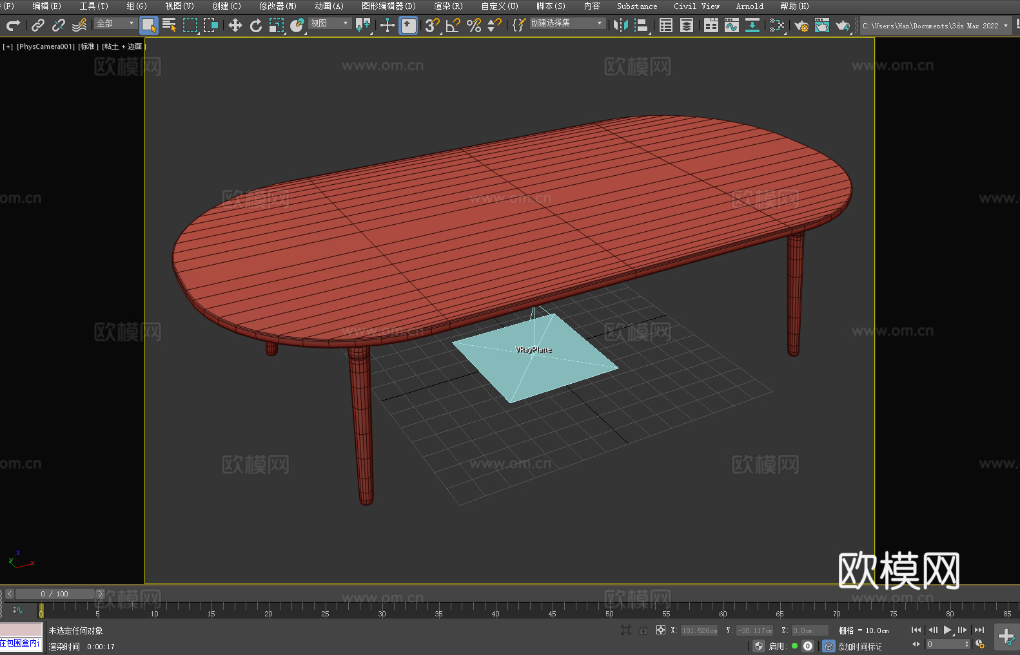Screen dimensions: 1020x655
Task: Choose the Rectangular Selection Region tool
Action: click(190, 25)
